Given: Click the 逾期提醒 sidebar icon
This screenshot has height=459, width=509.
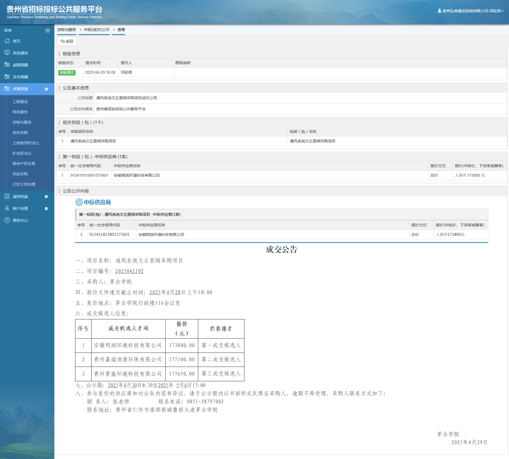Looking at the screenshot, I should point(7,65).
